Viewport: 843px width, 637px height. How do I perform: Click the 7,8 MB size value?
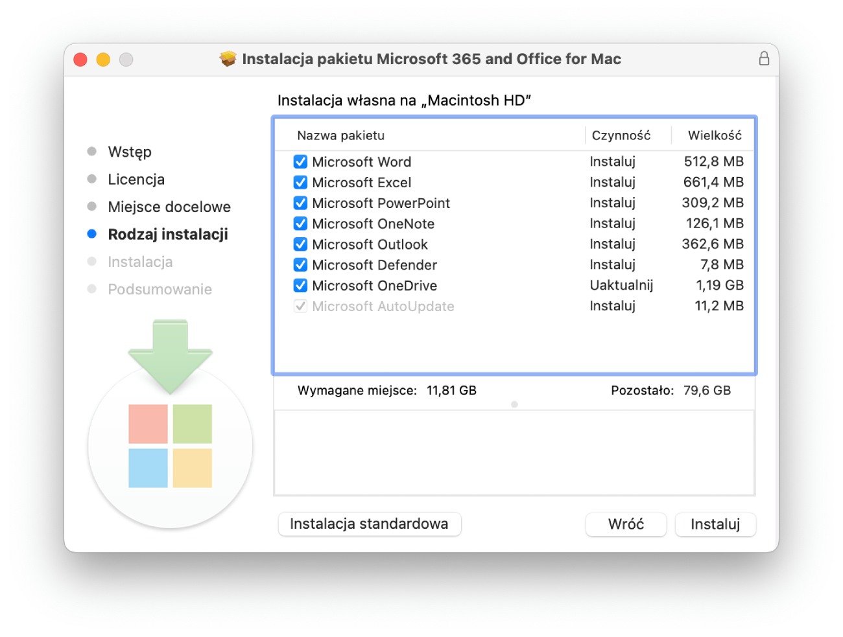point(722,264)
